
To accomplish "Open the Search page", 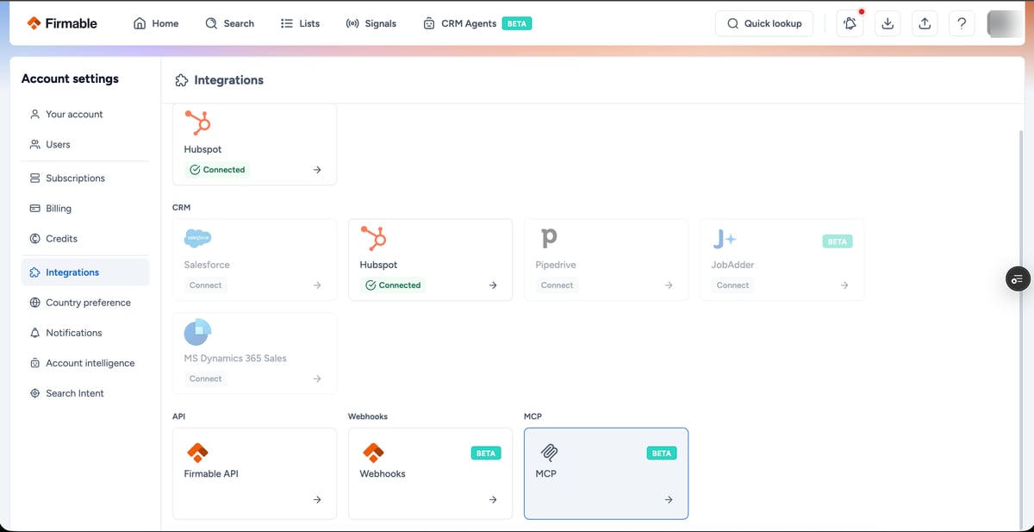I will point(229,23).
